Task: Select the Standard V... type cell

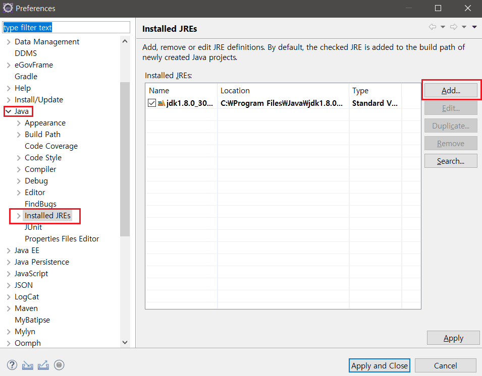Action: point(376,103)
